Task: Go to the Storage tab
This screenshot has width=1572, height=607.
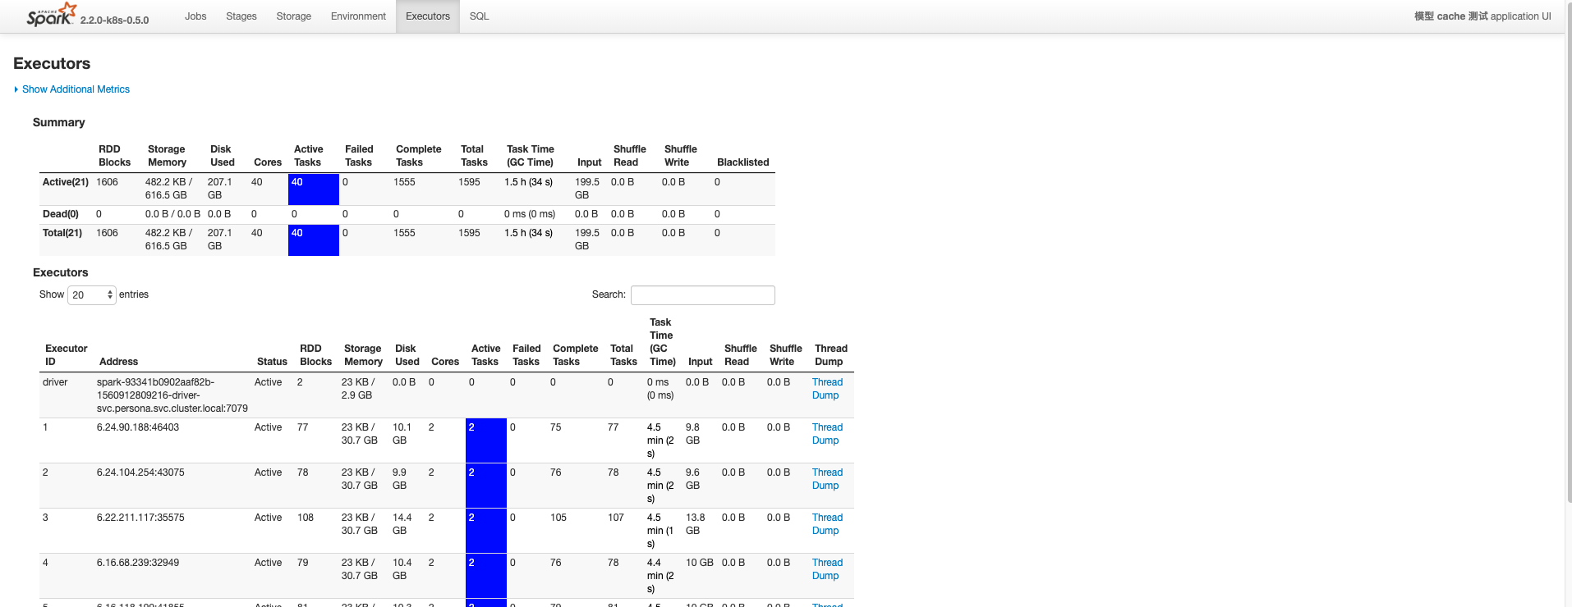Action: 293,16
